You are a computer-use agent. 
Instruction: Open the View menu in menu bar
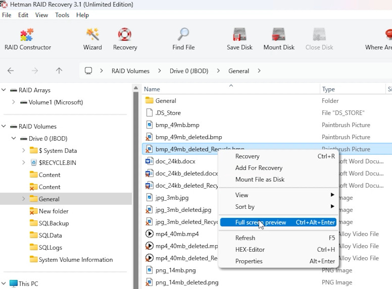point(41,15)
